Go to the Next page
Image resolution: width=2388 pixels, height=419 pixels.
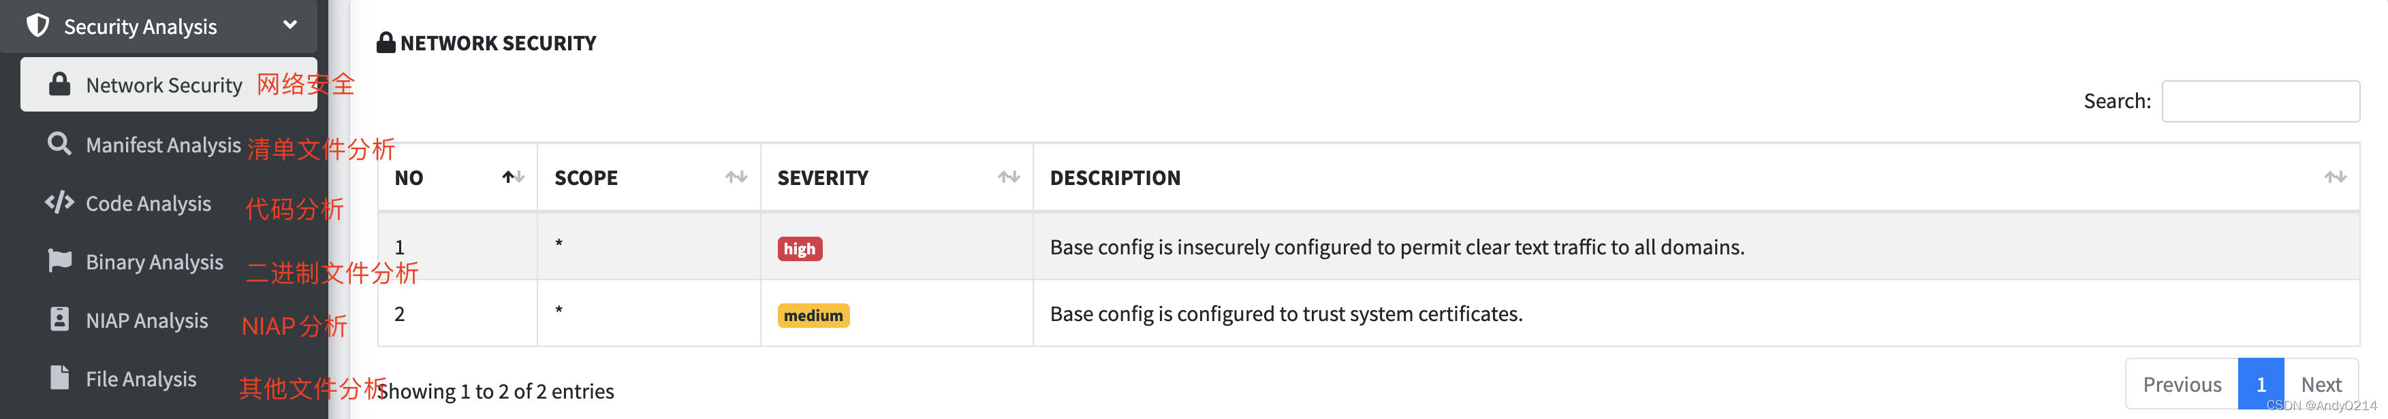(x=2321, y=385)
